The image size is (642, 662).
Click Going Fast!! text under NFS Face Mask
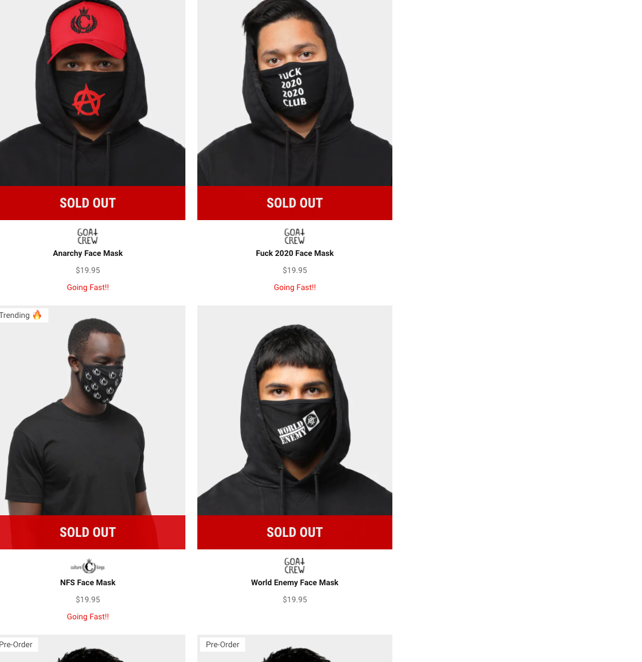tap(88, 617)
